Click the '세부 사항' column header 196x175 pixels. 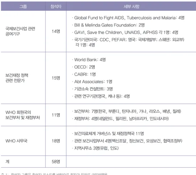[131, 6]
